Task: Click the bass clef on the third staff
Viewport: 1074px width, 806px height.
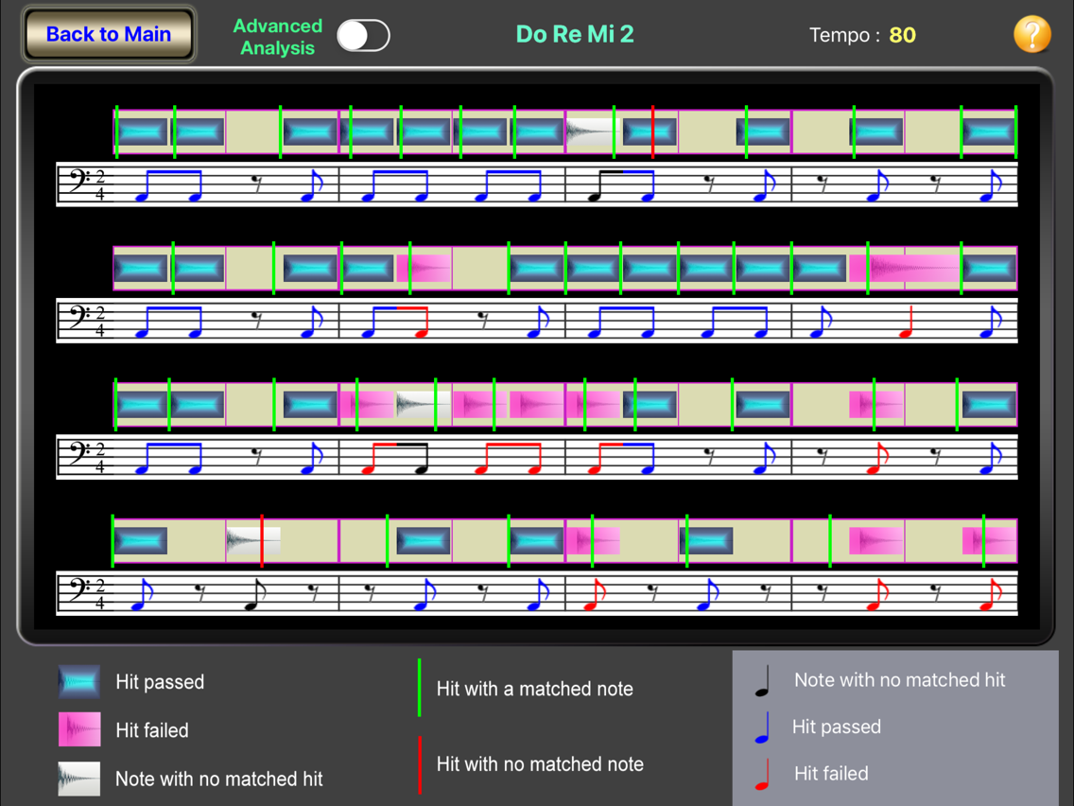Action: click(78, 453)
